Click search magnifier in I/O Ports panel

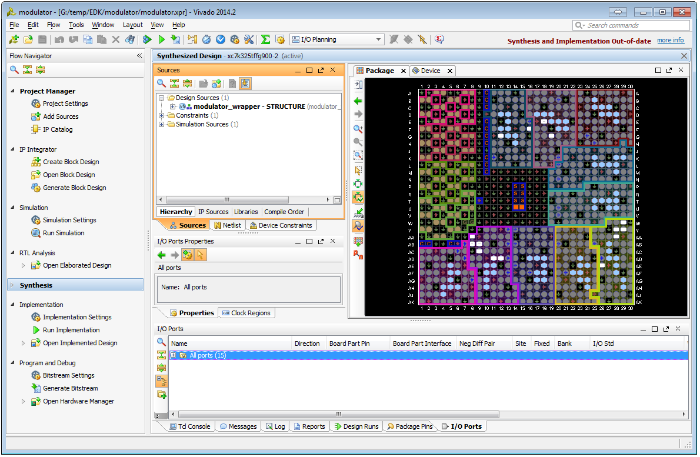[161, 342]
